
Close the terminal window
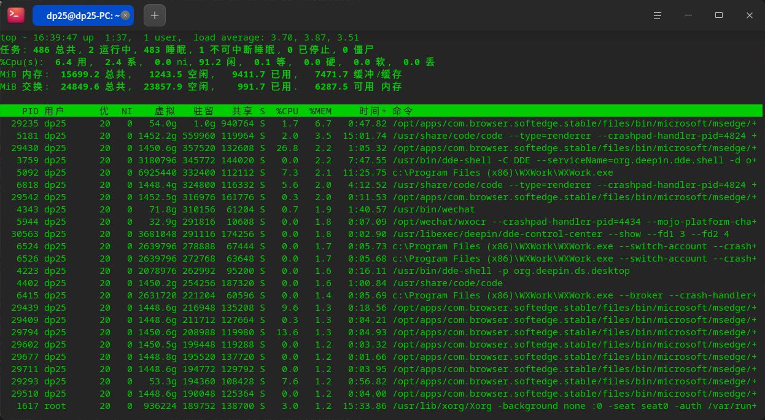(x=750, y=15)
